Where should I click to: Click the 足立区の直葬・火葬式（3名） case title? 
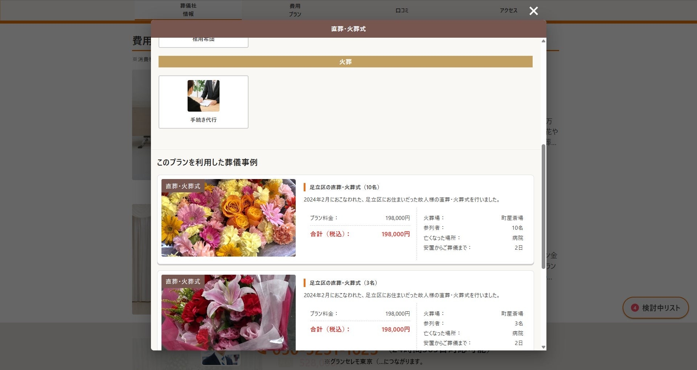coord(343,283)
